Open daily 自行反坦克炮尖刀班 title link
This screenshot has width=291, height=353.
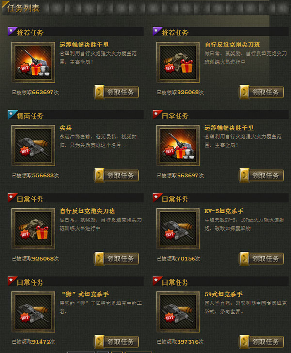pos(87,211)
